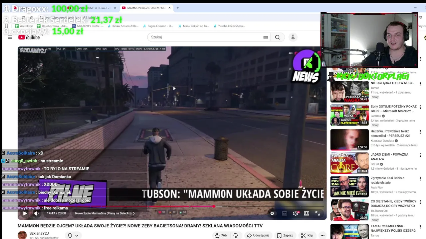Enter fullscreen on the video player
Screen dimensions: 426x239
pos(318,213)
